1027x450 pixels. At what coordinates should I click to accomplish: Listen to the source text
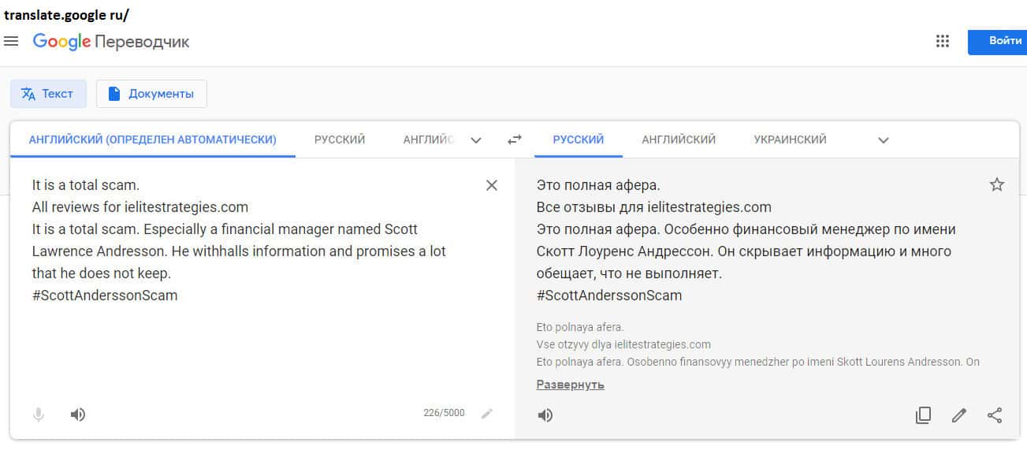click(x=77, y=415)
